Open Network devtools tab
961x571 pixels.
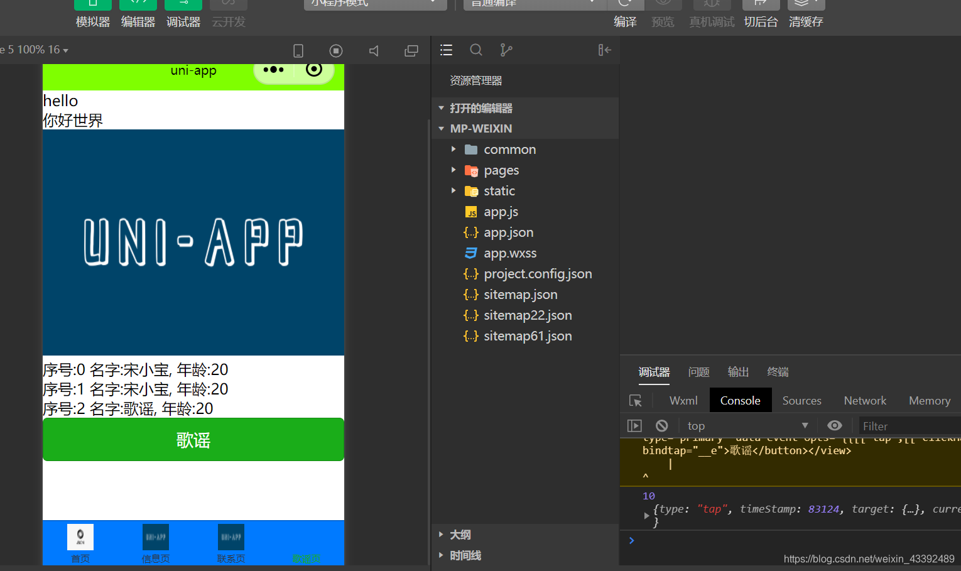coord(865,401)
